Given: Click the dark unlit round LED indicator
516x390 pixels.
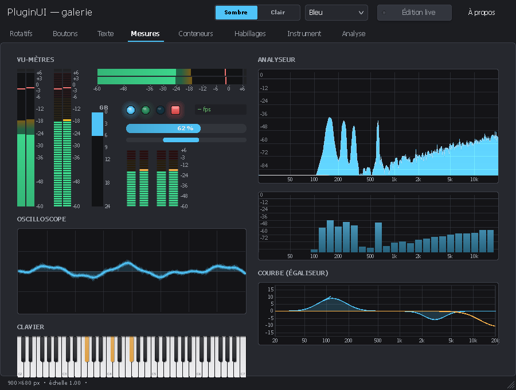Looking at the screenshot, I should click(161, 110).
